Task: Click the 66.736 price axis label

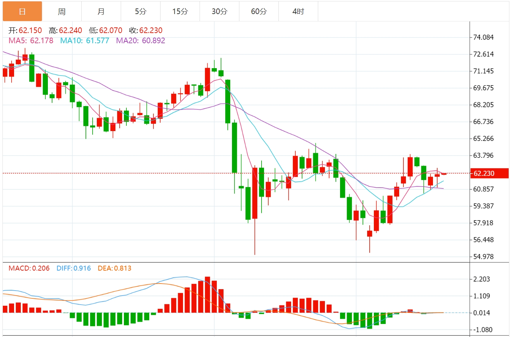Action: 483,122
